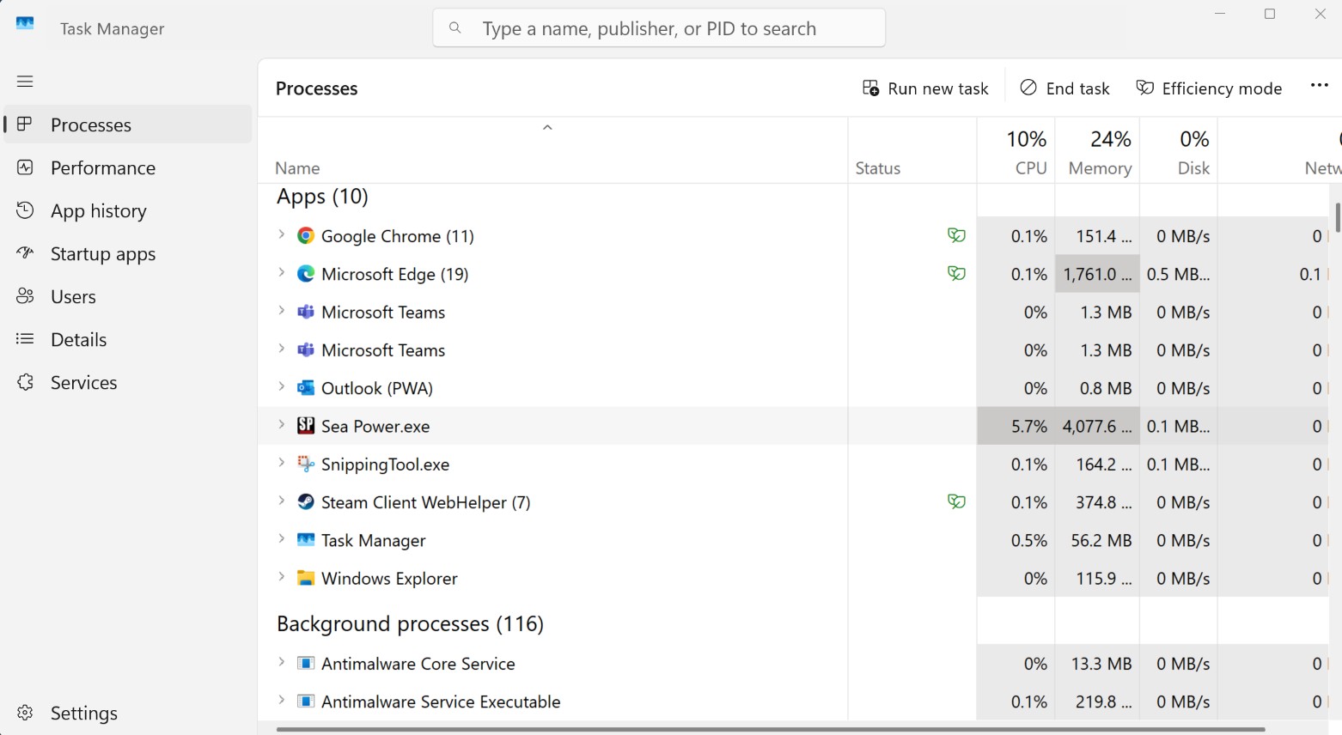Sort by Disk column header
The image size is (1342, 735).
pos(1179,151)
